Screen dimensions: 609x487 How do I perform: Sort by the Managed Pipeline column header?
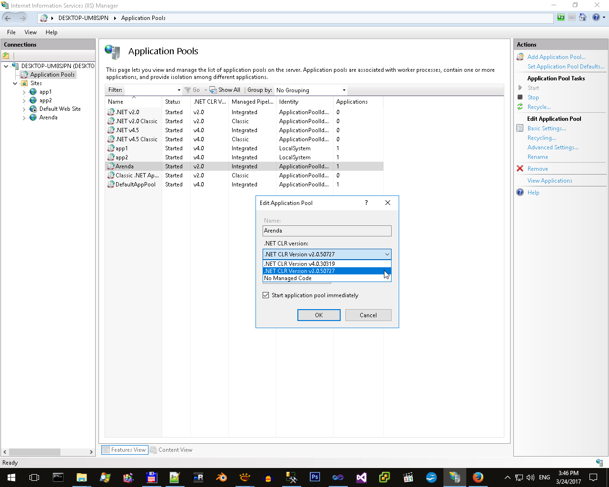252,102
